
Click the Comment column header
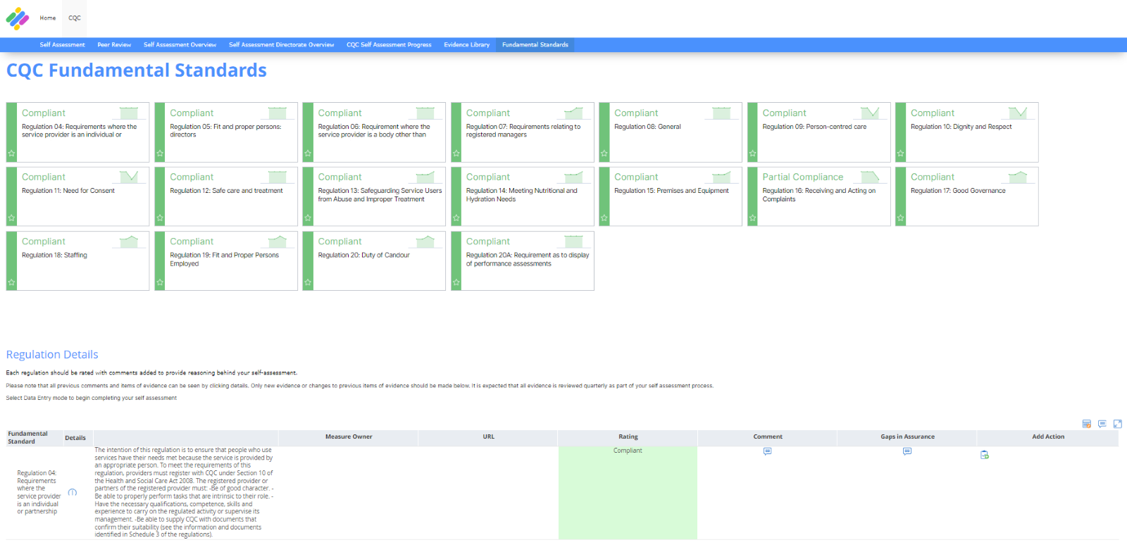pos(768,437)
